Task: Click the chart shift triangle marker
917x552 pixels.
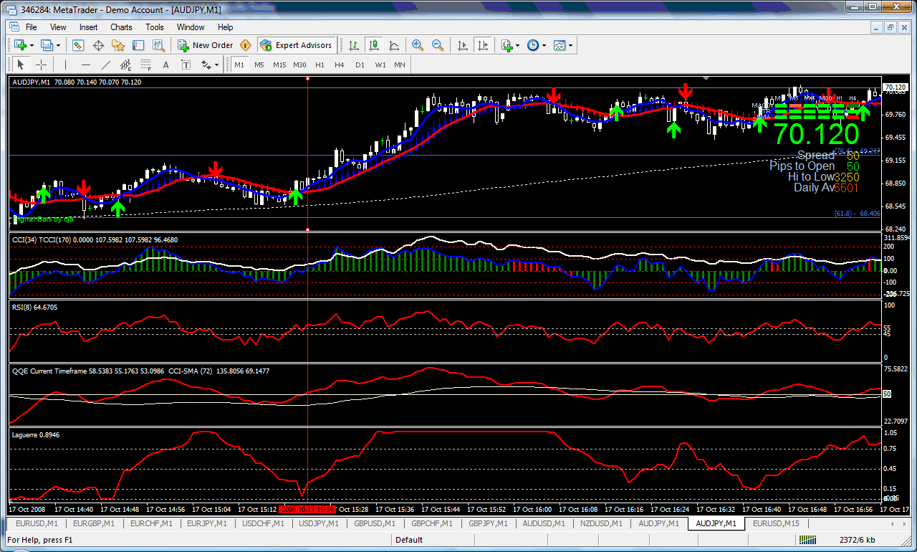Action: pos(707,77)
